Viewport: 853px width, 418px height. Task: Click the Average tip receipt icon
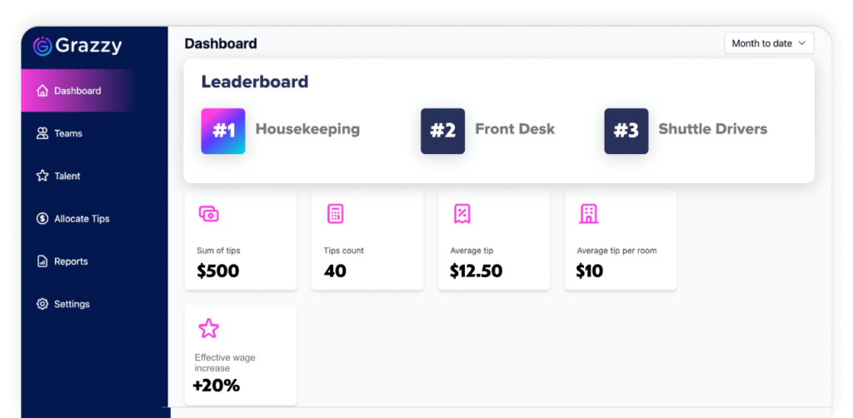pyautogui.click(x=461, y=214)
